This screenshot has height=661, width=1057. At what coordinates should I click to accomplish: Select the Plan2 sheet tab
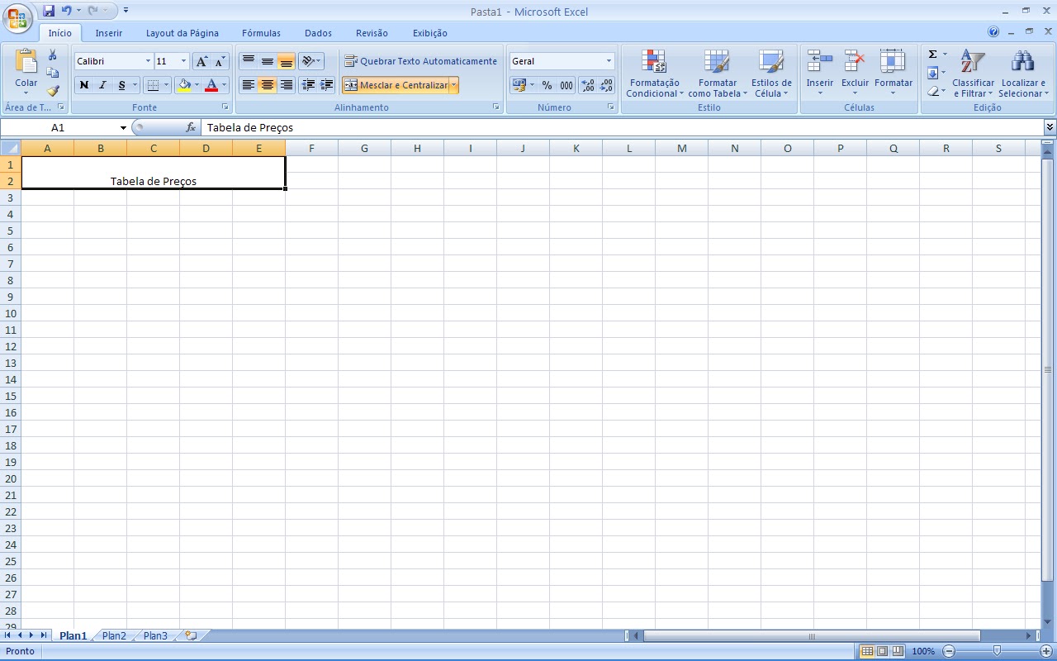click(x=114, y=636)
